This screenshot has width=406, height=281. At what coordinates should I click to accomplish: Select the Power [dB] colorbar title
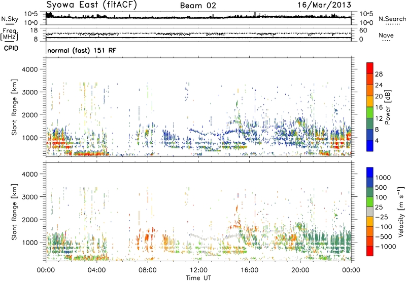[387, 107]
